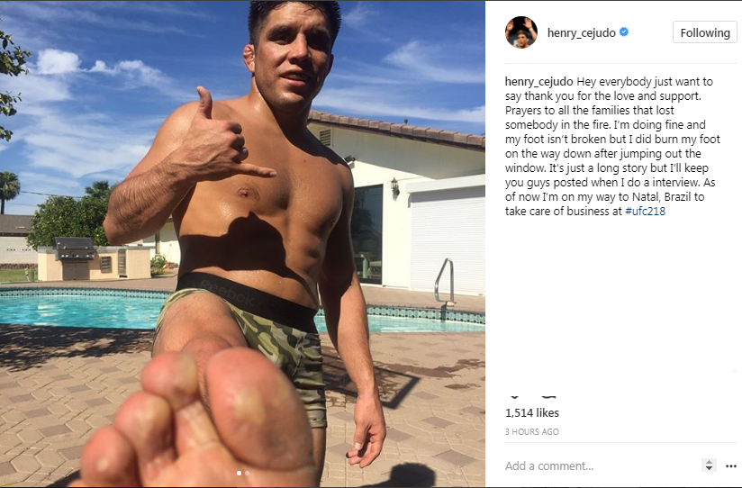
Task: Select the second carousel dot indicator
Action: pyautogui.click(x=247, y=473)
